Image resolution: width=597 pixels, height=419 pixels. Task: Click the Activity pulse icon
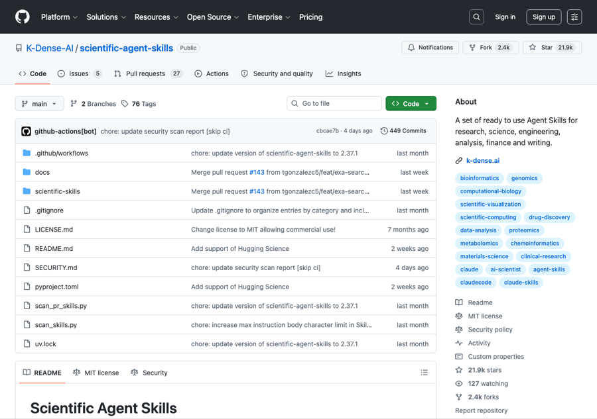pyautogui.click(x=459, y=343)
